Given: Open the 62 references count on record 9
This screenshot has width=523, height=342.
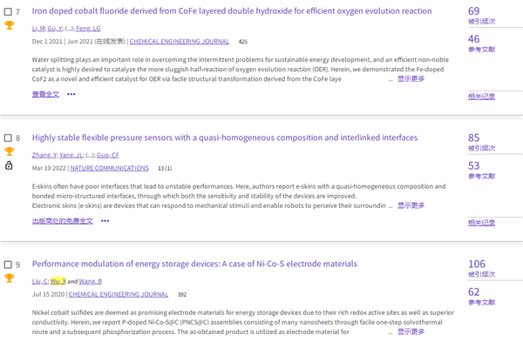Looking at the screenshot, I should 473,292.
